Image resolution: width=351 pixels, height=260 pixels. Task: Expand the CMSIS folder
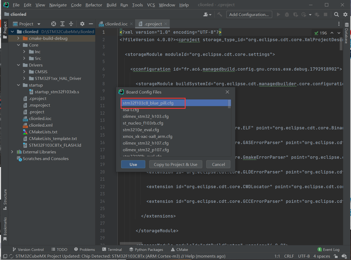click(24, 72)
